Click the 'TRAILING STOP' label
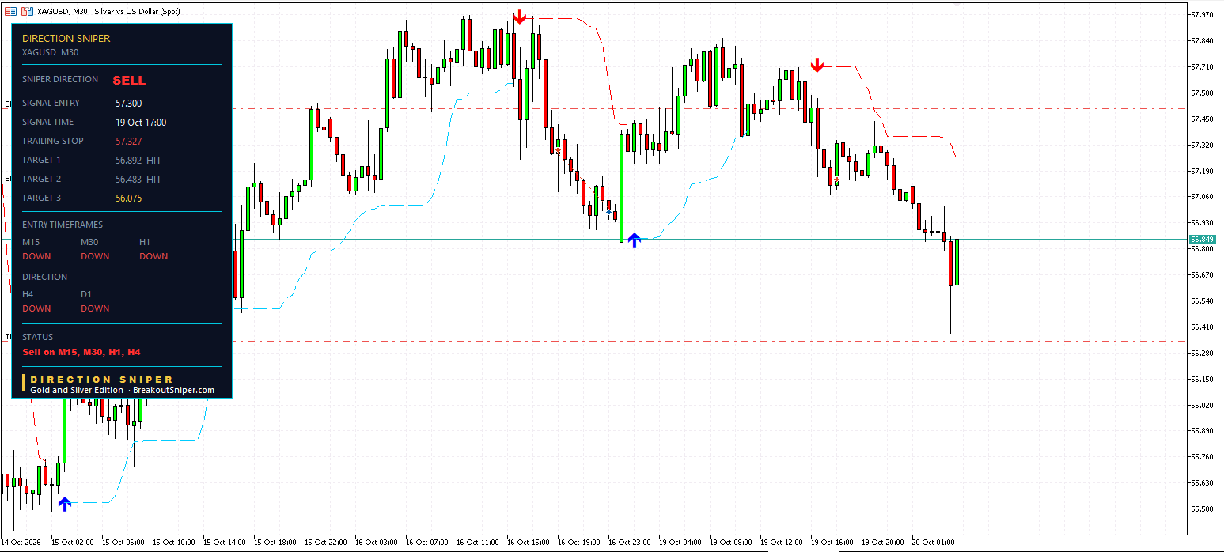Viewport: 1224px width, 552px height. point(53,141)
